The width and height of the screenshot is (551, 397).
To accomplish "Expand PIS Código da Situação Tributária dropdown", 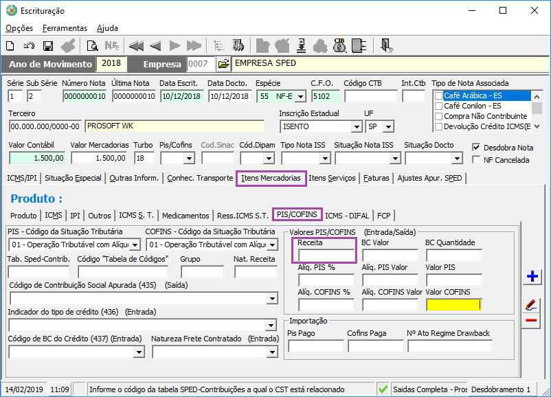I will click(135, 245).
